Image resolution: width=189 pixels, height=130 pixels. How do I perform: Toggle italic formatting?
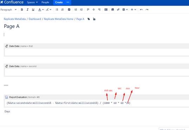(27, 9)
